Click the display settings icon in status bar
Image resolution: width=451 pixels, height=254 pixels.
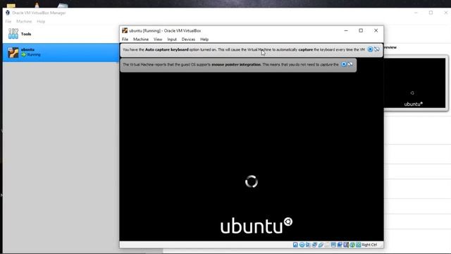(333, 245)
